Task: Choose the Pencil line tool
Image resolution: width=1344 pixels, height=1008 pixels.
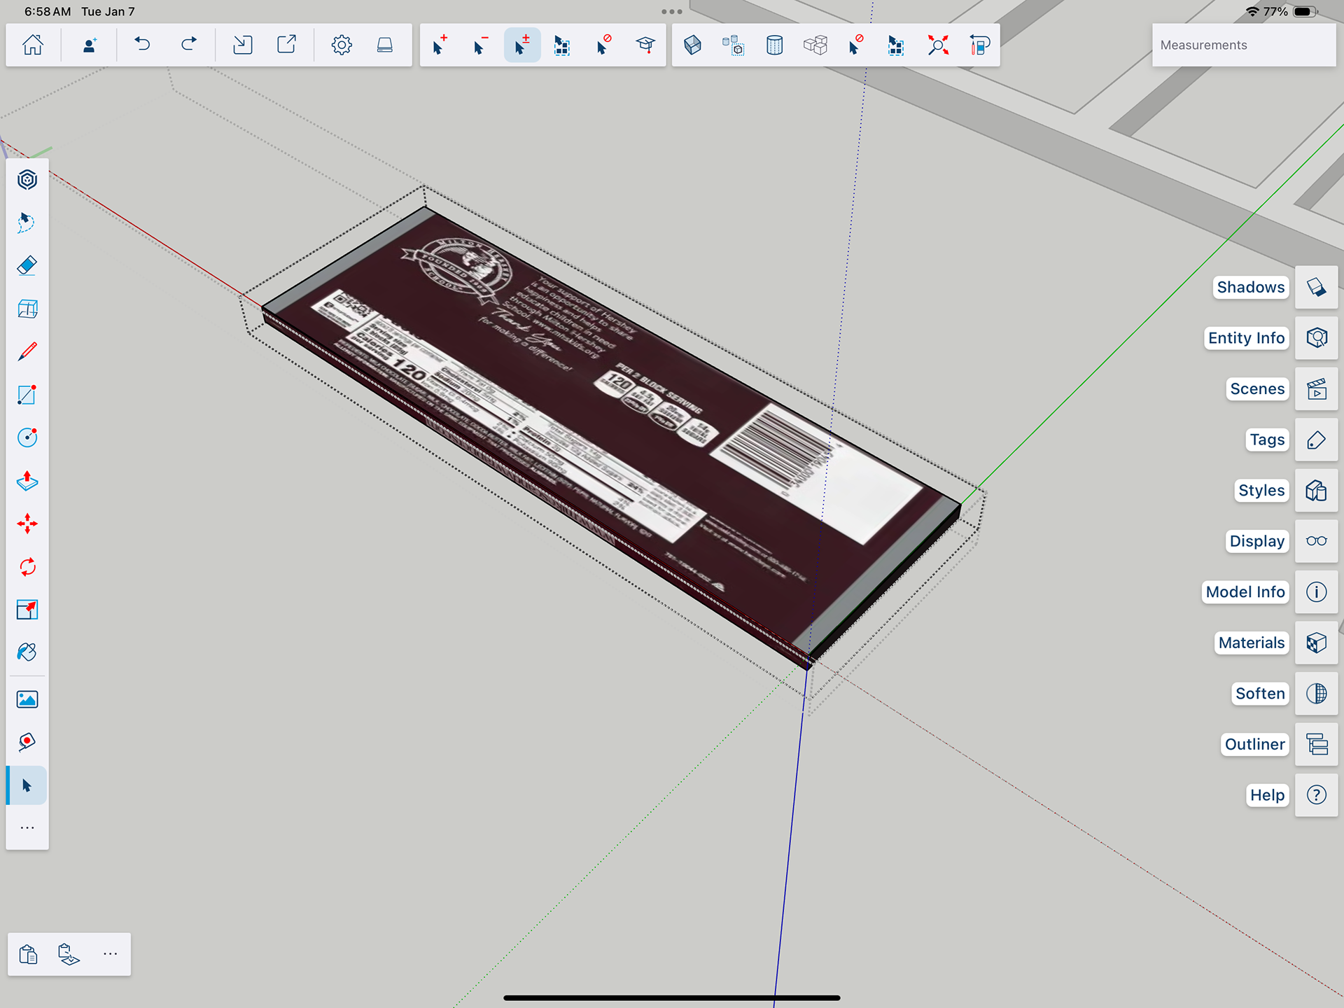Action: (x=27, y=352)
